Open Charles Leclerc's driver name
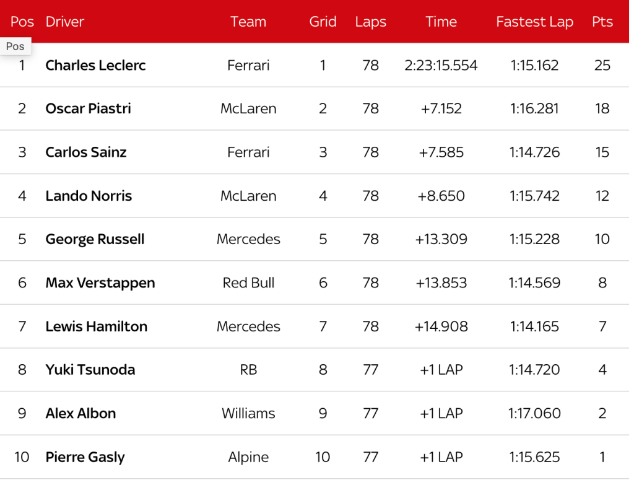 tap(95, 65)
